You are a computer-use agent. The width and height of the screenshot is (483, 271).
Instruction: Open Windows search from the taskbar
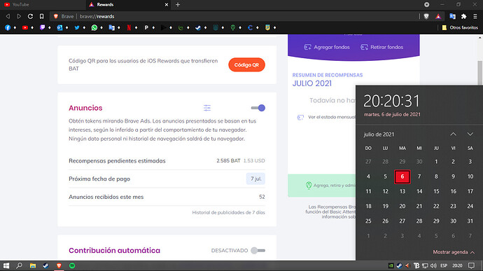coord(19,266)
